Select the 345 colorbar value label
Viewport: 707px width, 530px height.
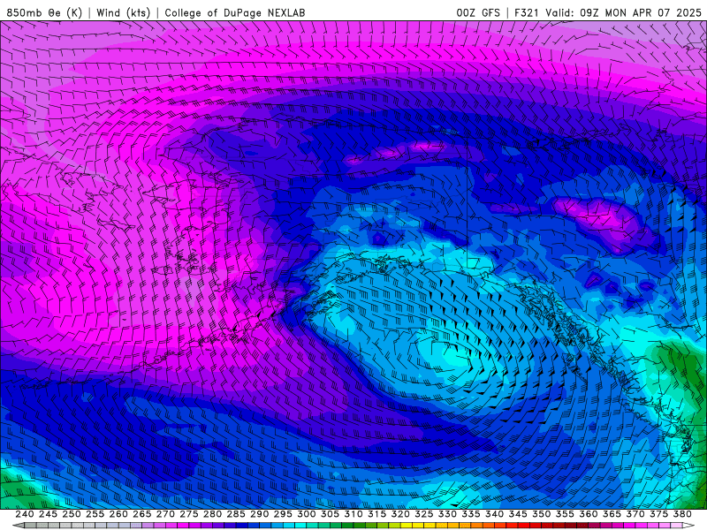click(x=518, y=514)
